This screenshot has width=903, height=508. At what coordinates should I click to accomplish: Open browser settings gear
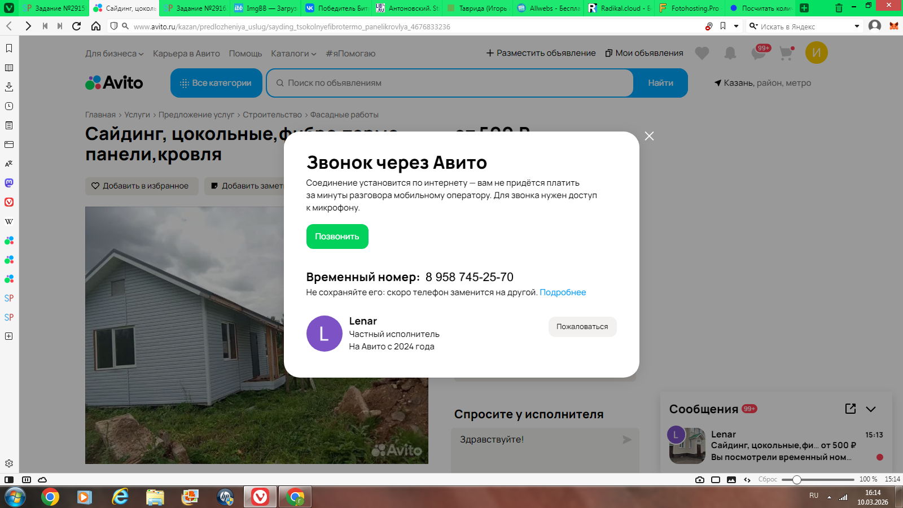(9, 463)
